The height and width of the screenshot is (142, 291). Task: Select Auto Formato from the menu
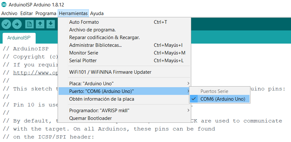[84, 22]
